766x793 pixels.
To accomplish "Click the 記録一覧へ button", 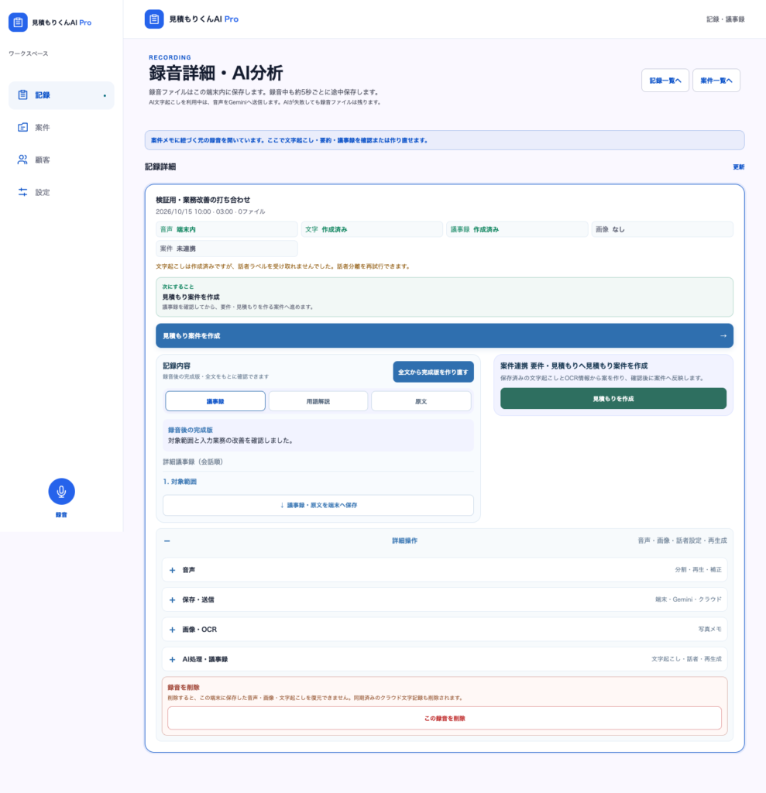I will click(665, 81).
